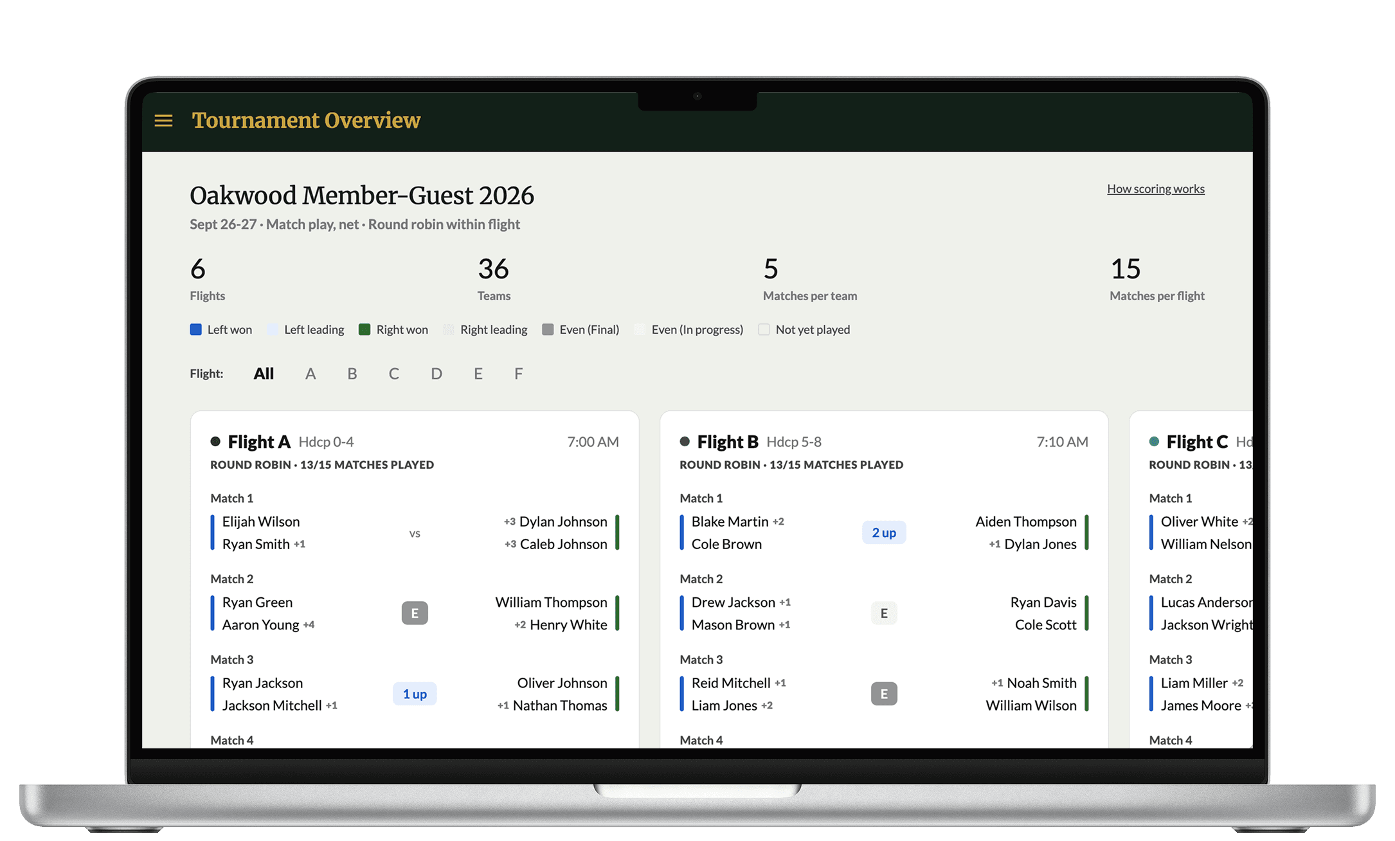Select player Drew Jackson
The image size is (1395, 841).
733,602
